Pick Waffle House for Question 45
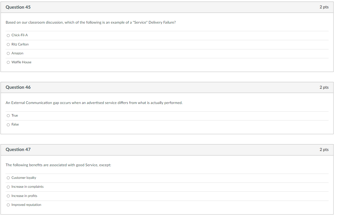337x219 pixels. [8, 62]
